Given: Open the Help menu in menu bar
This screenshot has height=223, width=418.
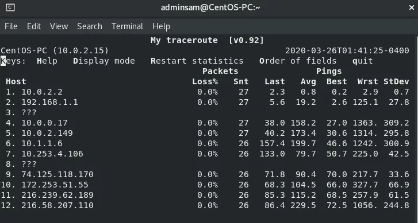Looking at the screenshot, I should click(x=161, y=26).
